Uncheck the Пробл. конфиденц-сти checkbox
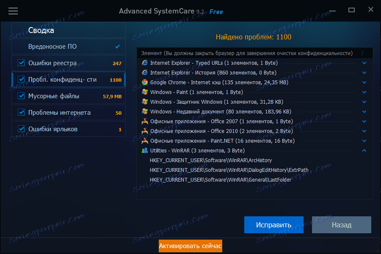 click(x=22, y=80)
